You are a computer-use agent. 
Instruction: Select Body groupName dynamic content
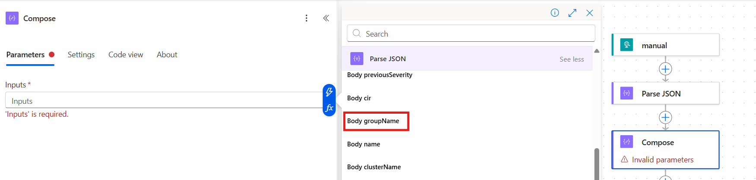click(x=373, y=121)
